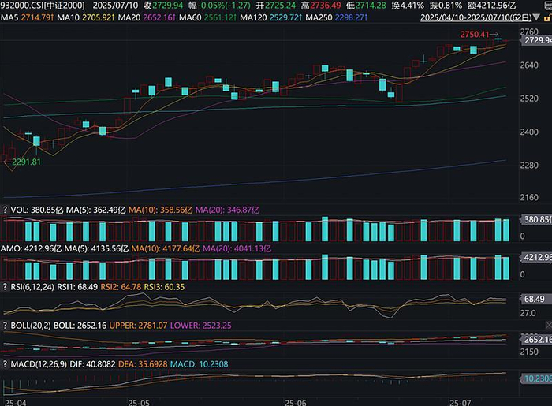
Task: Click the DEA: 35.6928 MACD value
Action: [x=143, y=364]
